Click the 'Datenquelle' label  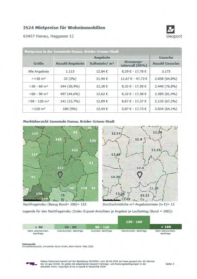point(29,244)
